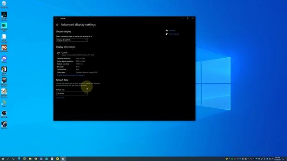The image size is (287, 161).
Task: Click the Refresh Rate section heading
Action: pyautogui.click(x=62, y=80)
